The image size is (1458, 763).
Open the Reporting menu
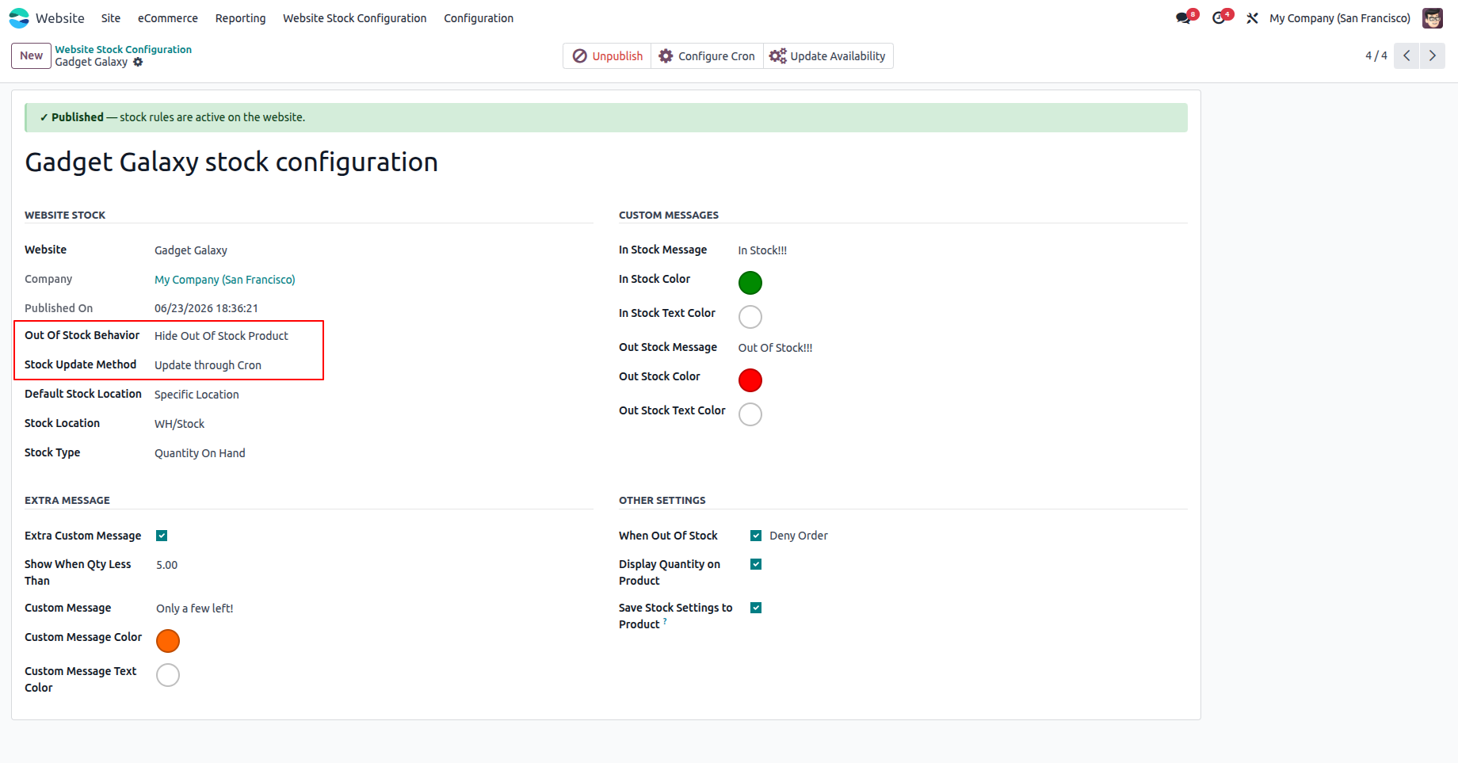240,18
